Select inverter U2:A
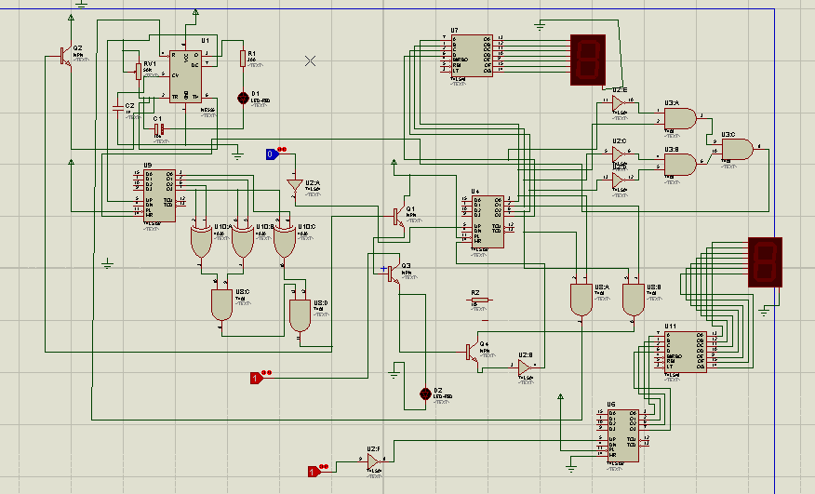 point(295,186)
